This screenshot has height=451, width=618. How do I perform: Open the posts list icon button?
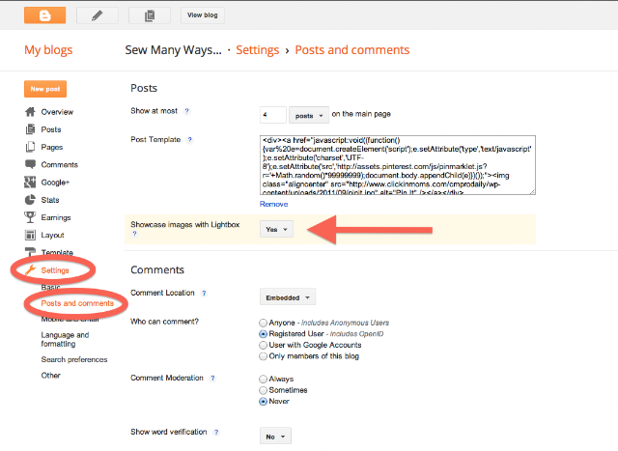point(150,15)
